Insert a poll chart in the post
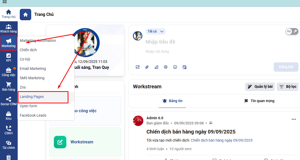300x160 pixels. 156,67
